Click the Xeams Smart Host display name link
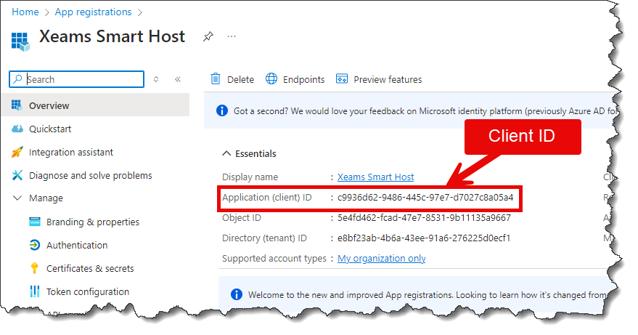Image resolution: width=638 pixels, height=335 pixels. [375, 177]
